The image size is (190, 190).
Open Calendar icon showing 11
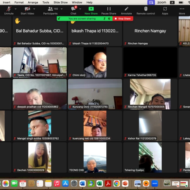coord(23,183)
